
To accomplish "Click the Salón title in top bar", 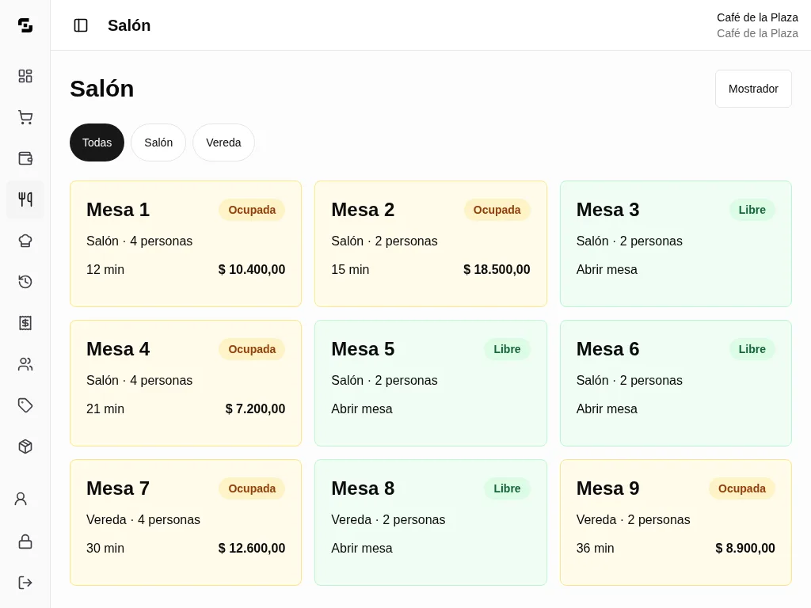I will click(129, 25).
